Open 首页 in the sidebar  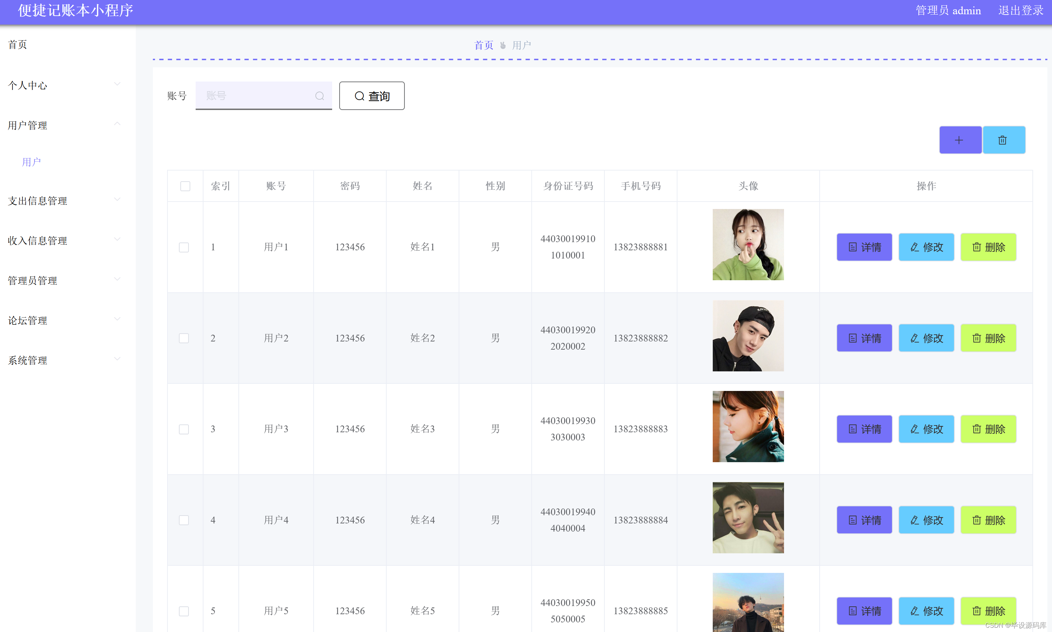(x=17, y=45)
